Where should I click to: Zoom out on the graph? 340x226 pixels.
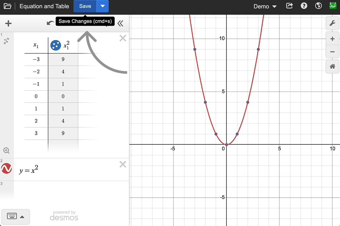click(332, 52)
